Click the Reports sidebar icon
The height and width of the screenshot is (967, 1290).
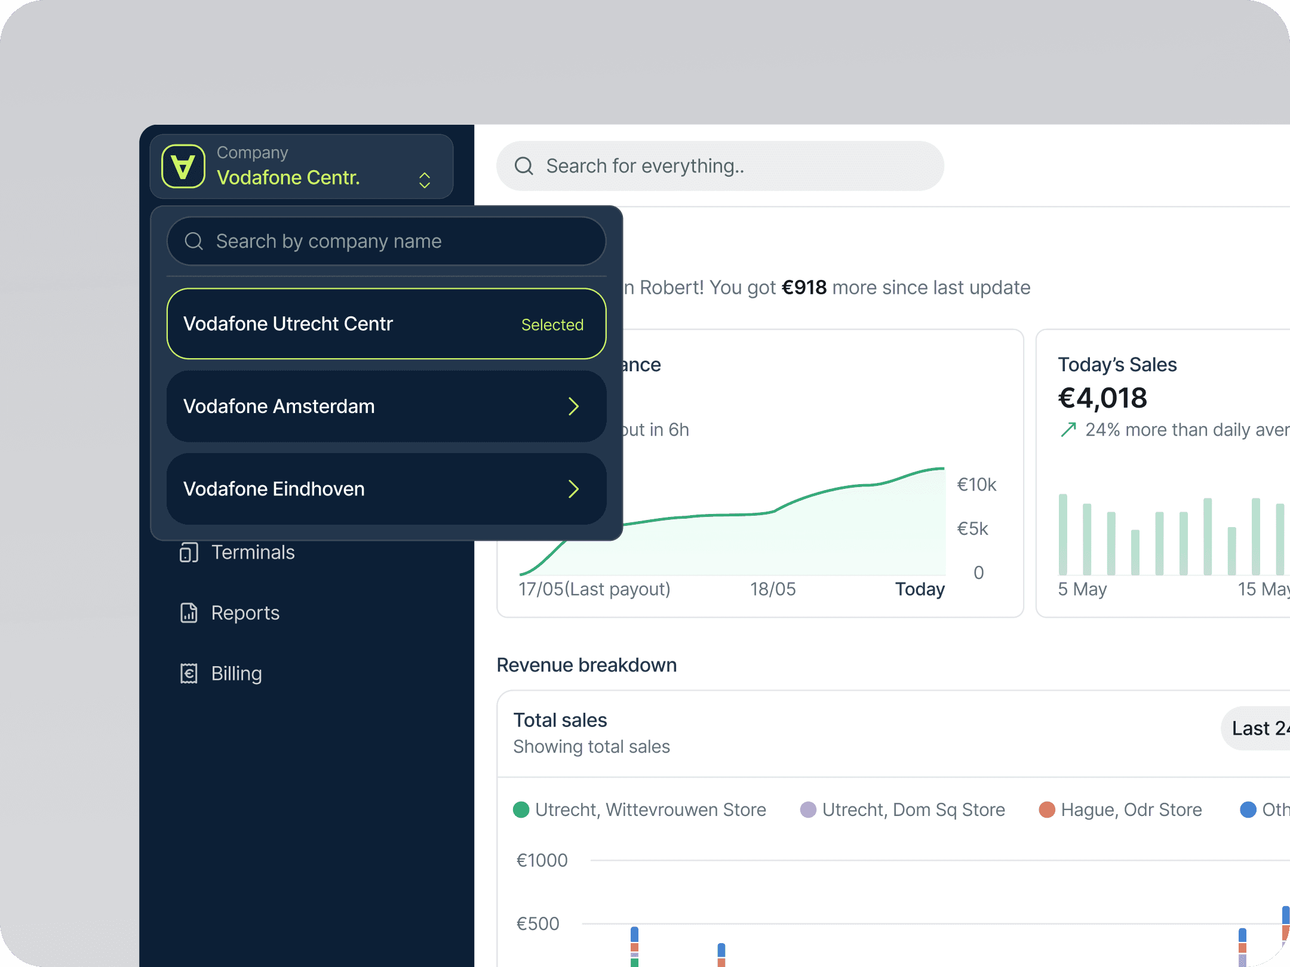pyautogui.click(x=189, y=613)
